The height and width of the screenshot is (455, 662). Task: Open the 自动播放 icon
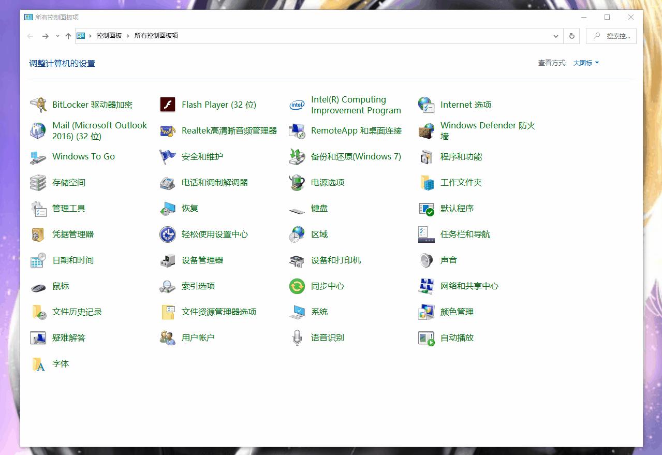click(x=426, y=338)
